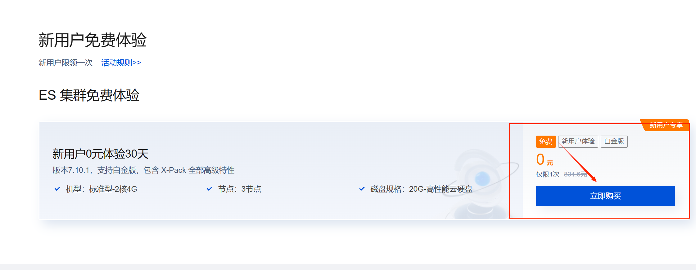696x270 pixels.
Task: Click the crossed-out 831.6元 original price
Action: tap(576, 174)
